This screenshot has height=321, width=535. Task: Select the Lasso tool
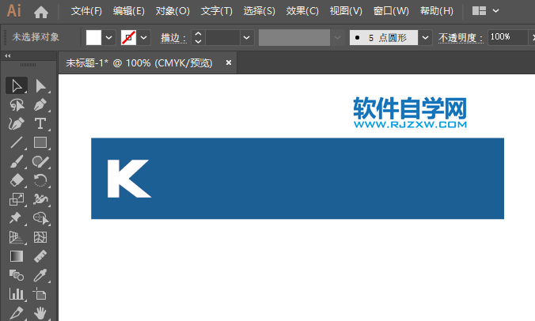pyautogui.click(x=17, y=104)
